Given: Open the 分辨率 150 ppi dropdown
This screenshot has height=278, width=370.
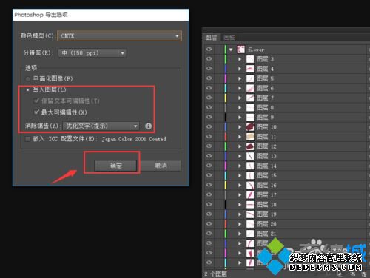Looking at the screenshot, I should pos(92,53).
